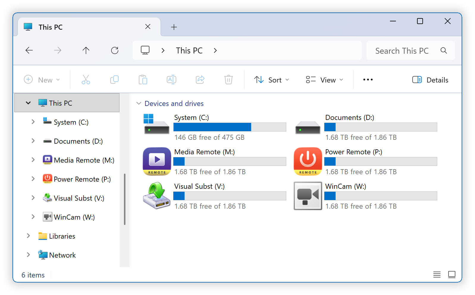
Task: Expand Network tree node
Action: point(28,255)
